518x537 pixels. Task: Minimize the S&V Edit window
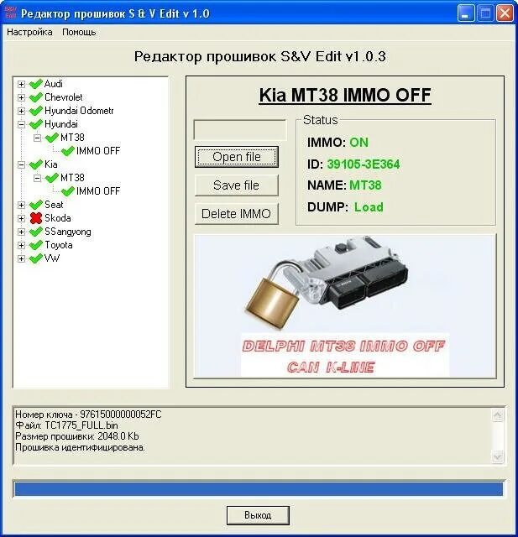coord(466,13)
